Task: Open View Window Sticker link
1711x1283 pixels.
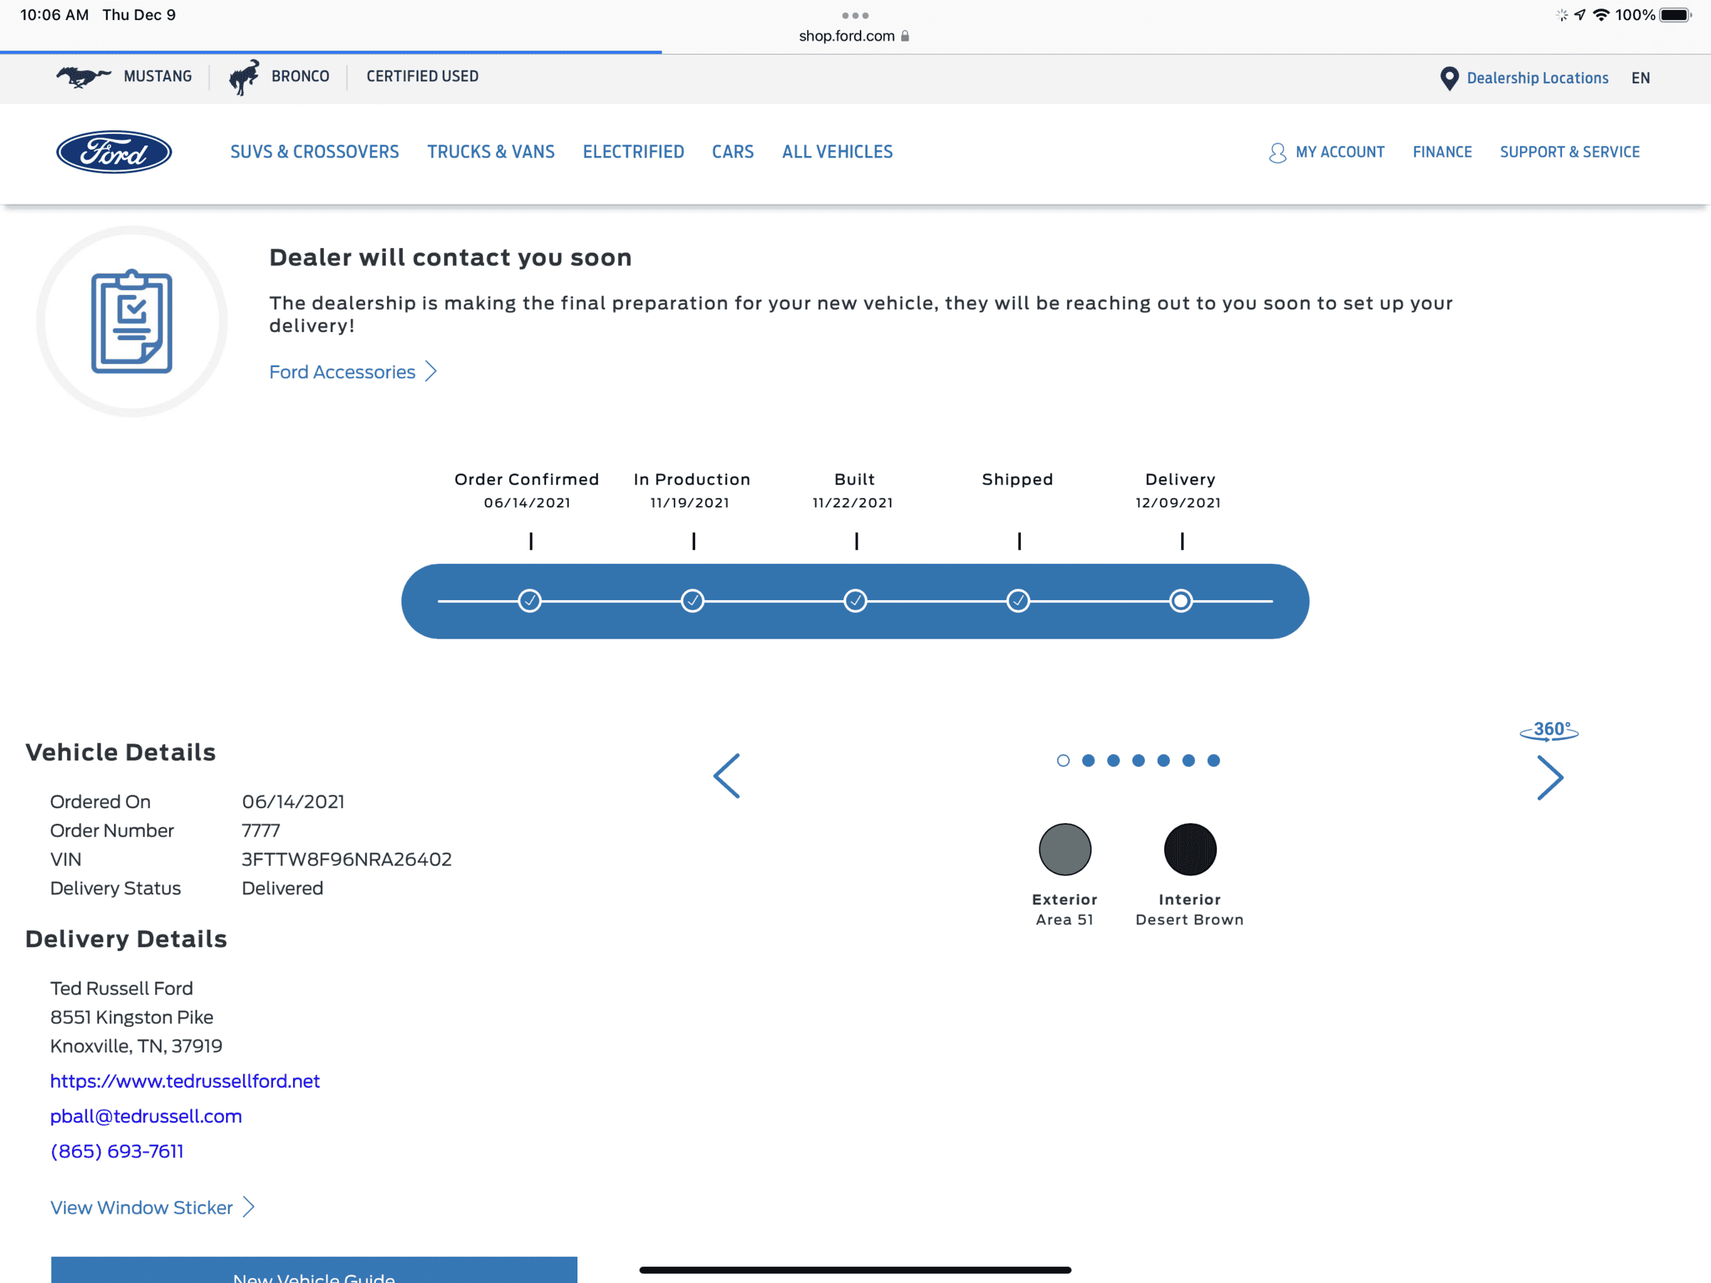Action: 142,1207
